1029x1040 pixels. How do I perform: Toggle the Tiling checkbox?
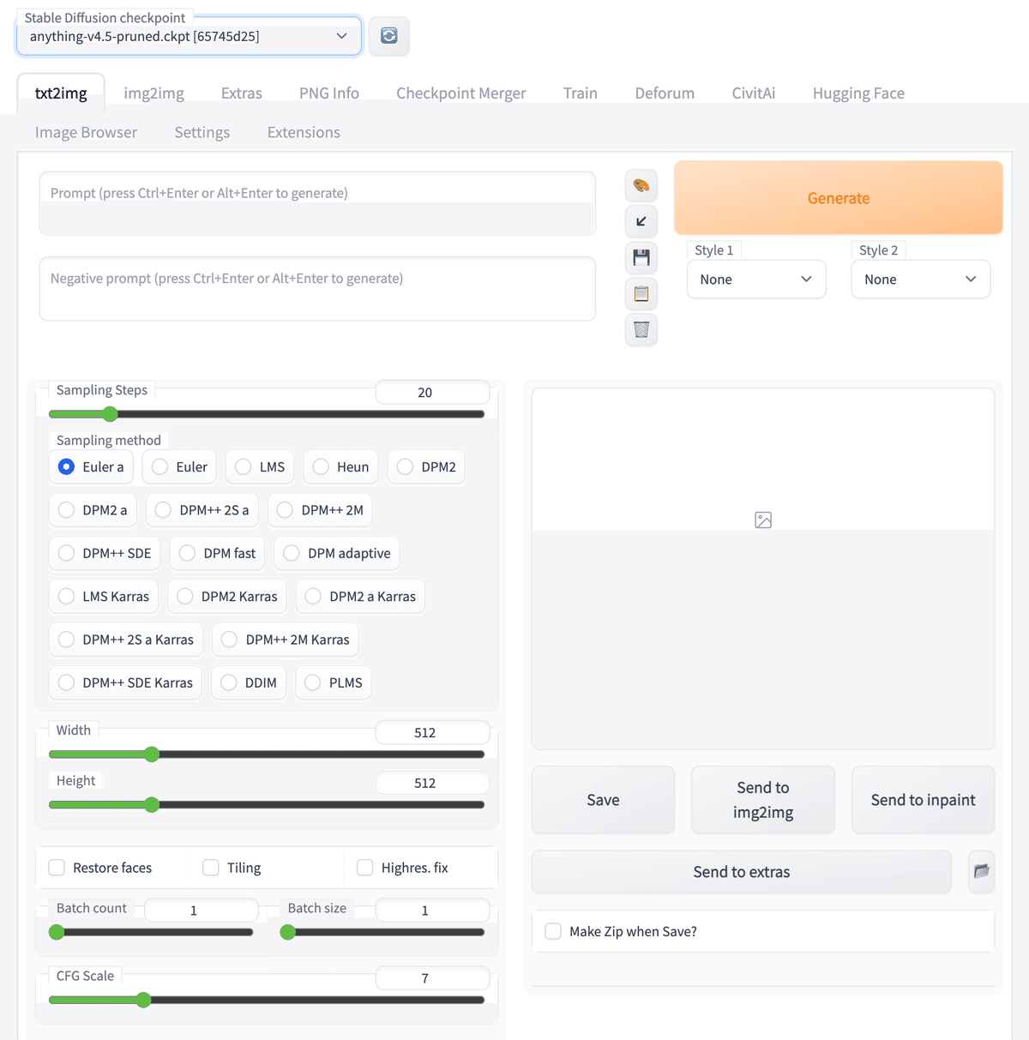(x=211, y=868)
